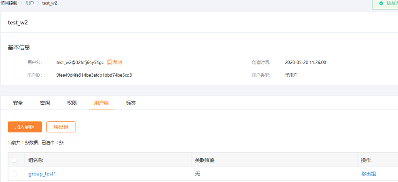Click the orange 加入到组 button
398x182 pixels.
coord(25,127)
